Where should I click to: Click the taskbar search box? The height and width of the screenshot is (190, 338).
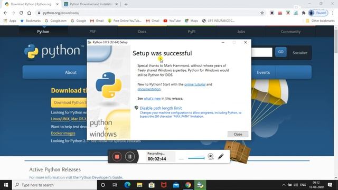click(54, 185)
